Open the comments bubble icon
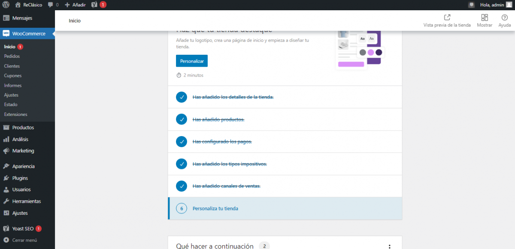 51,5
